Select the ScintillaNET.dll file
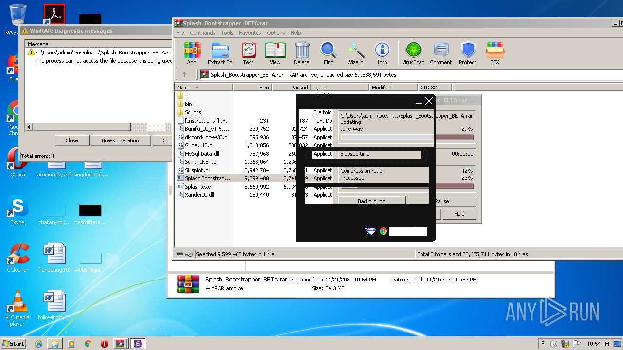 point(202,162)
